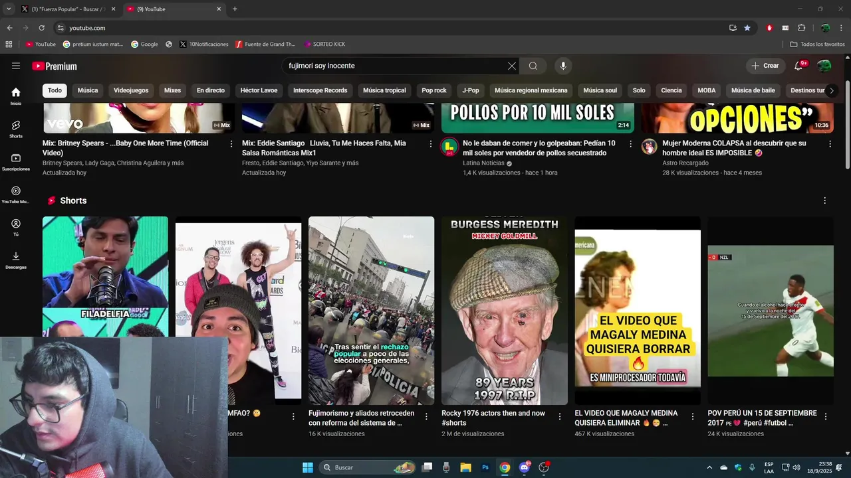Viewport: 851px width, 478px height.
Task: Select the Interscope Records chip
Action: pyautogui.click(x=320, y=90)
